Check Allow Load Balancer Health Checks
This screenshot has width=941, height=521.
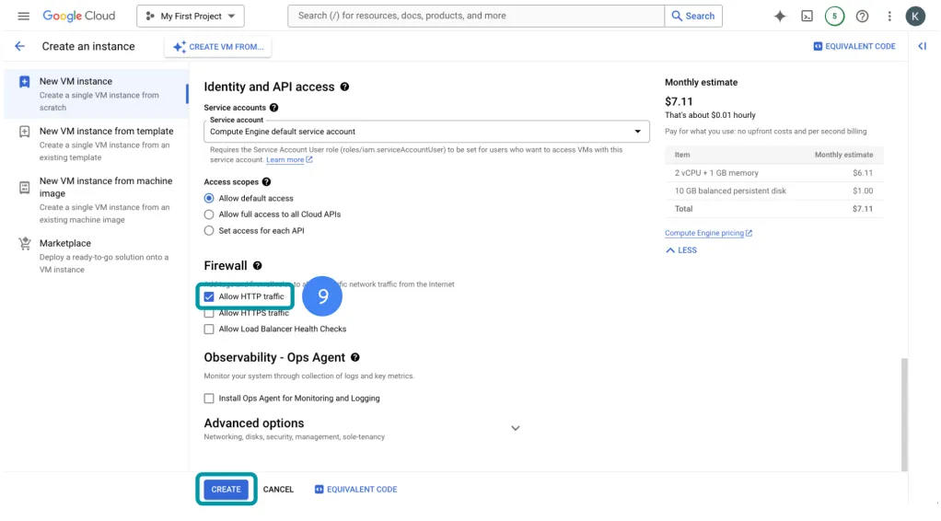point(209,329)
